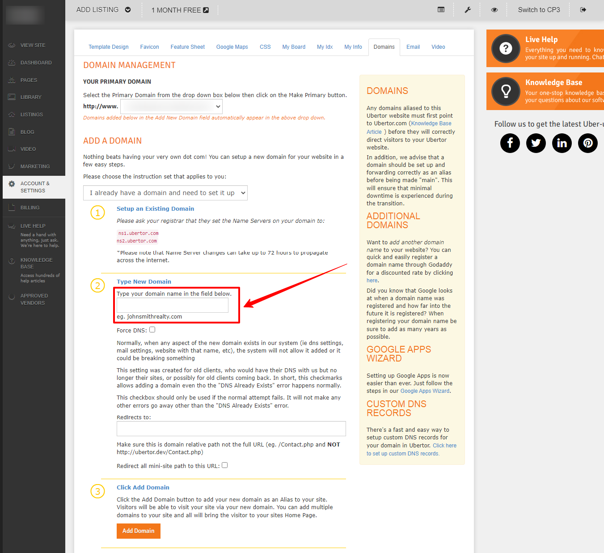
Task: Switch to the Email tab
Action: tap(413, 47)
